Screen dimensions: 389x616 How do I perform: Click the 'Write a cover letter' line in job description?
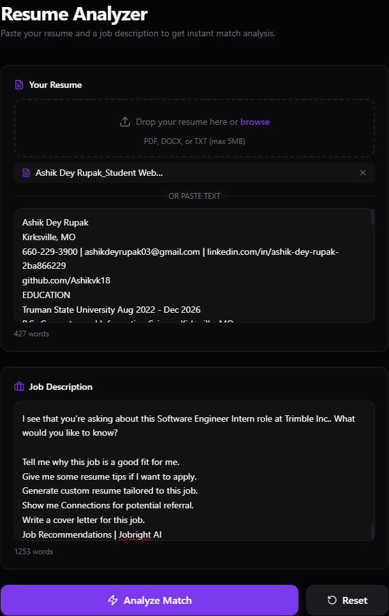[84, 520]
